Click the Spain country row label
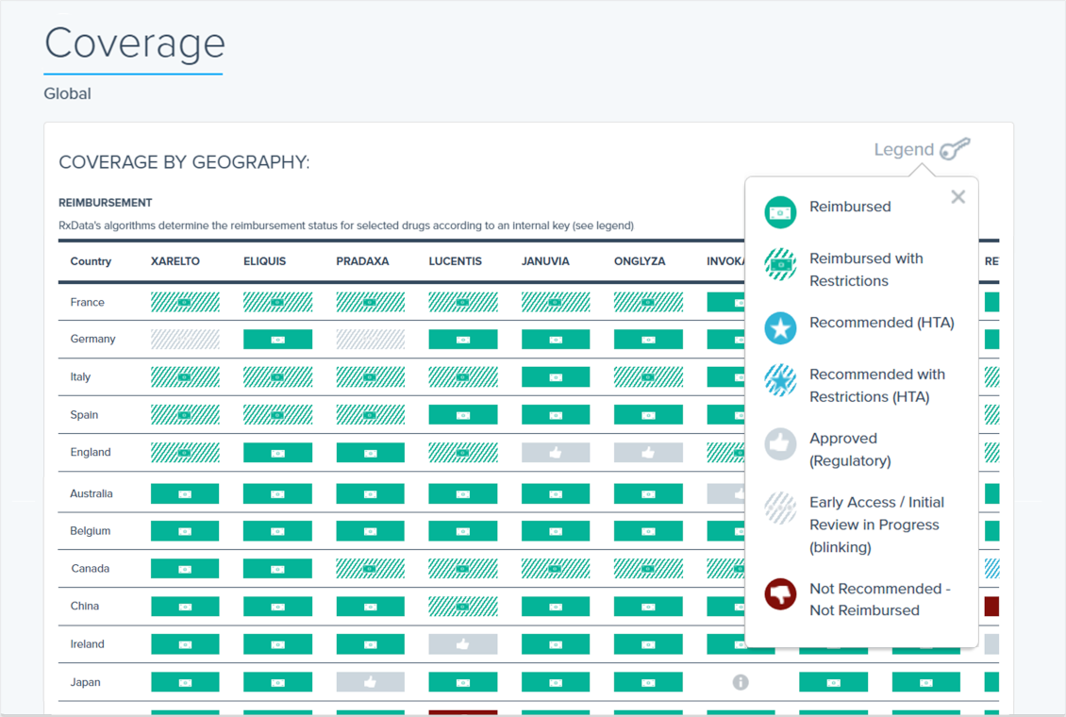This screenshot has width=1066, height=717. coord(84,414)
